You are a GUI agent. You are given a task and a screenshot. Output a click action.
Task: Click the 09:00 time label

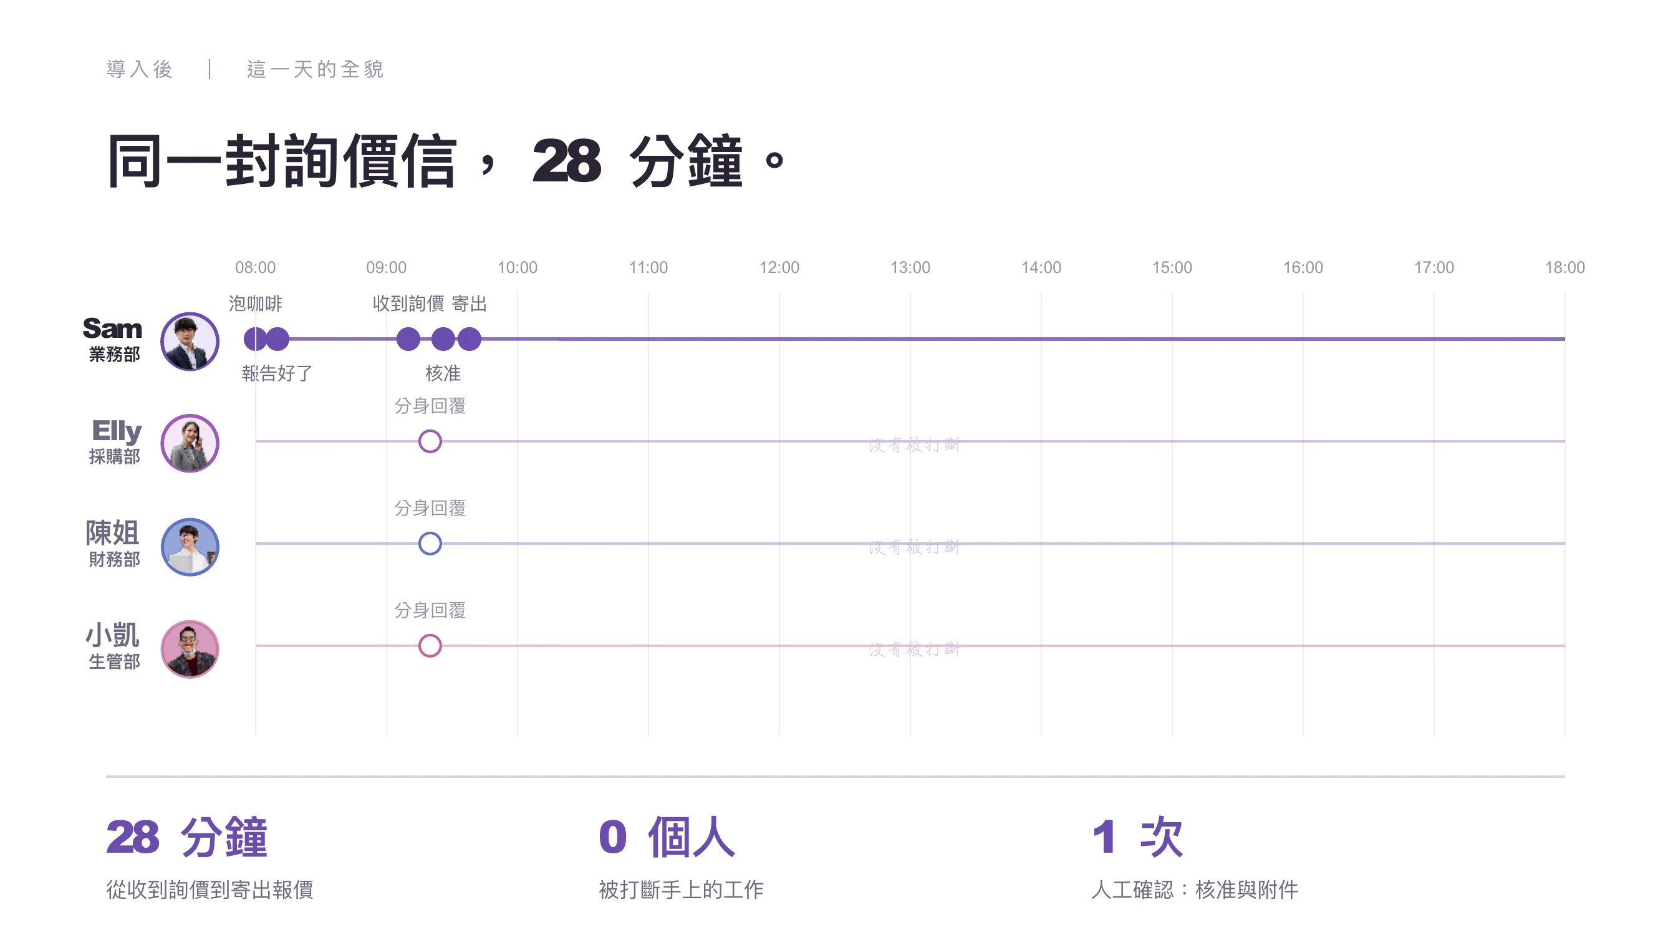pyautogui.click(x=386, y=267)
